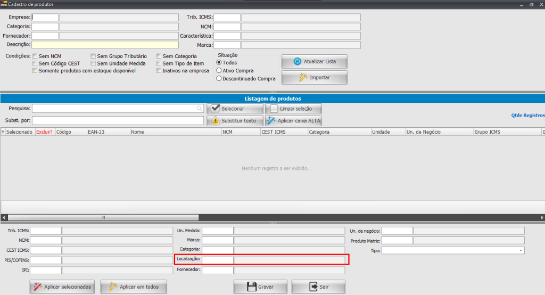This screenshot has height=295, width=545.
Task: Click the Aplicar caixa ALTA wand icon
Action: pyautogui.click(x=271, y=121)
